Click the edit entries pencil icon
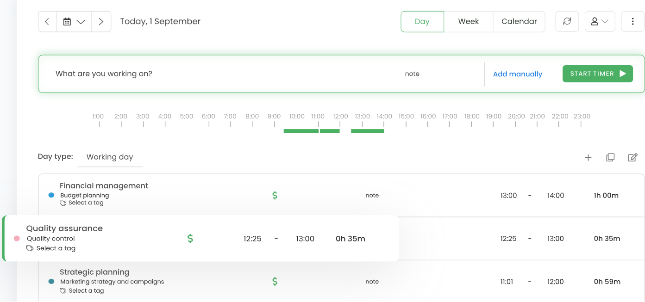The width and height of the screenshot is (645, 302). 632,157
